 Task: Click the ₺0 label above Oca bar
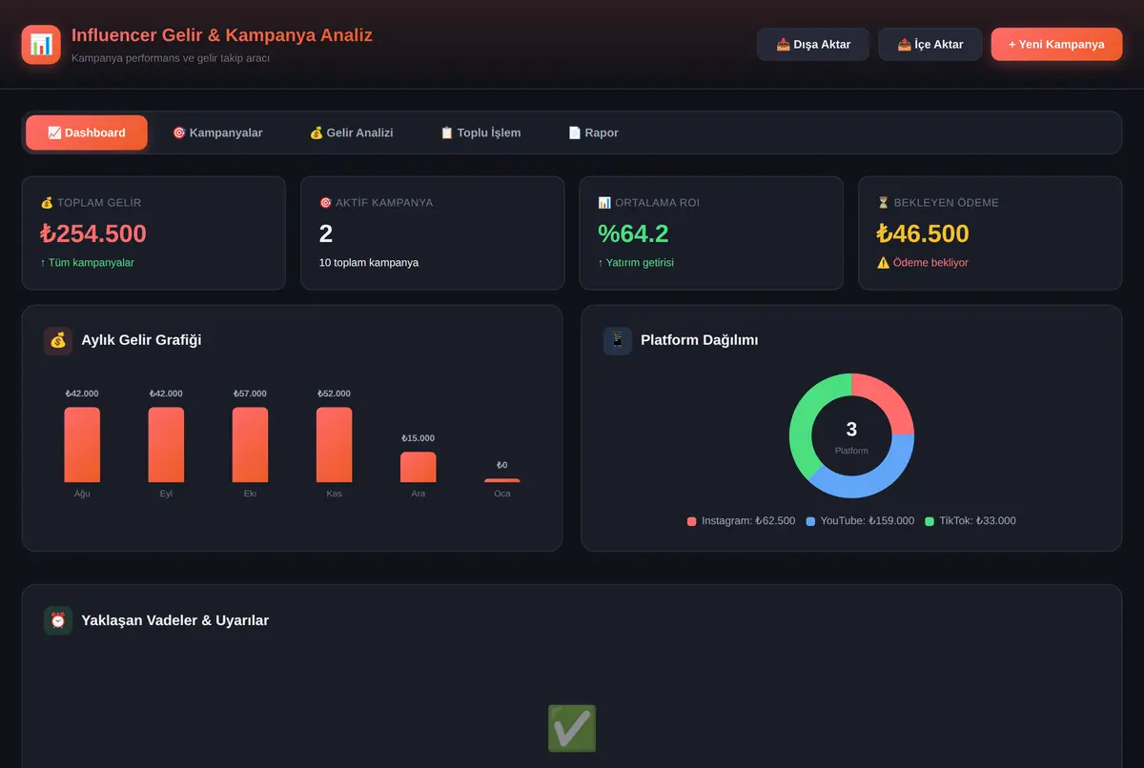(x=502, y=465)
